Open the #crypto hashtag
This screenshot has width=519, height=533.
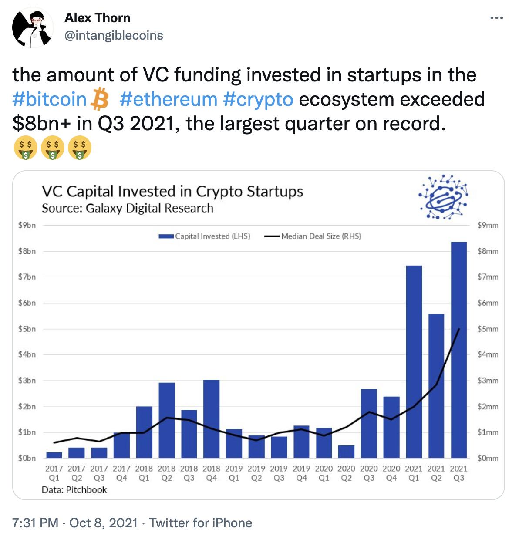click(x=258, y=99)
